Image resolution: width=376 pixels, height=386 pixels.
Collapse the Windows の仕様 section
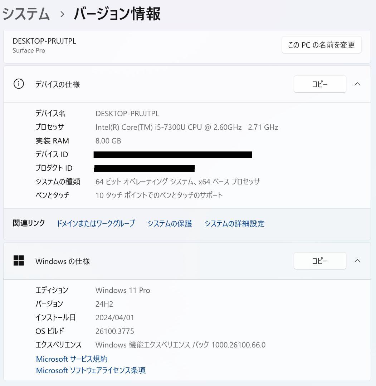(358, 261)
